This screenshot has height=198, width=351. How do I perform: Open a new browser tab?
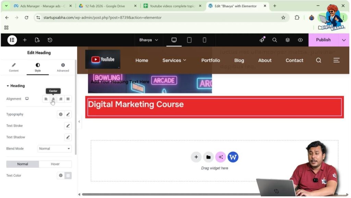click(x=275, y=6)
